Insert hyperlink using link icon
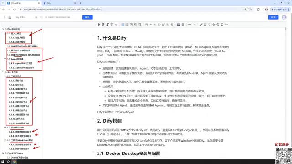The width and height of the screenshot is (292, 164). click(116, 25)
